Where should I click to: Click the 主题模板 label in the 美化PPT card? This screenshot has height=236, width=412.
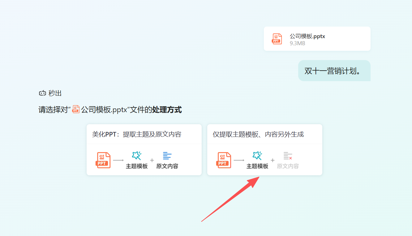tap(137, 166)
